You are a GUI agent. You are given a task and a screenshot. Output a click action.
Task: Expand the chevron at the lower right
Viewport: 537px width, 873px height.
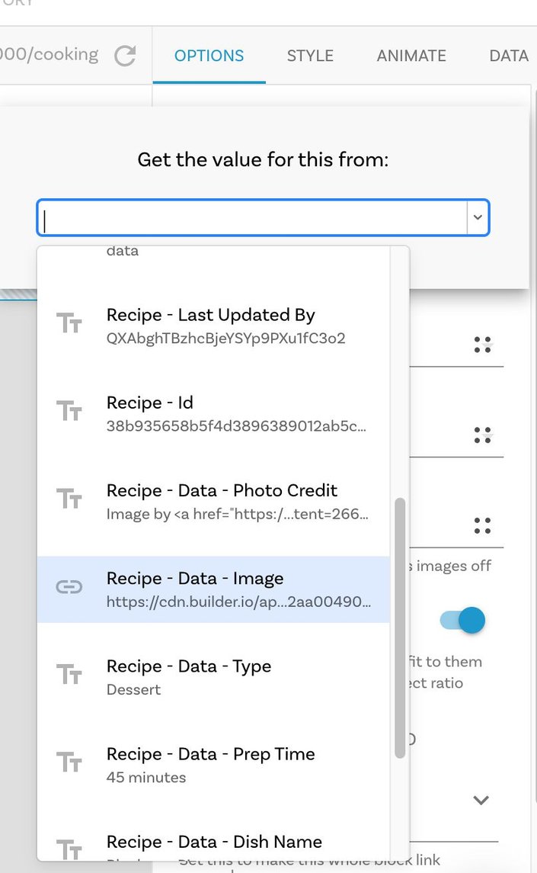(x=481, y=800)
